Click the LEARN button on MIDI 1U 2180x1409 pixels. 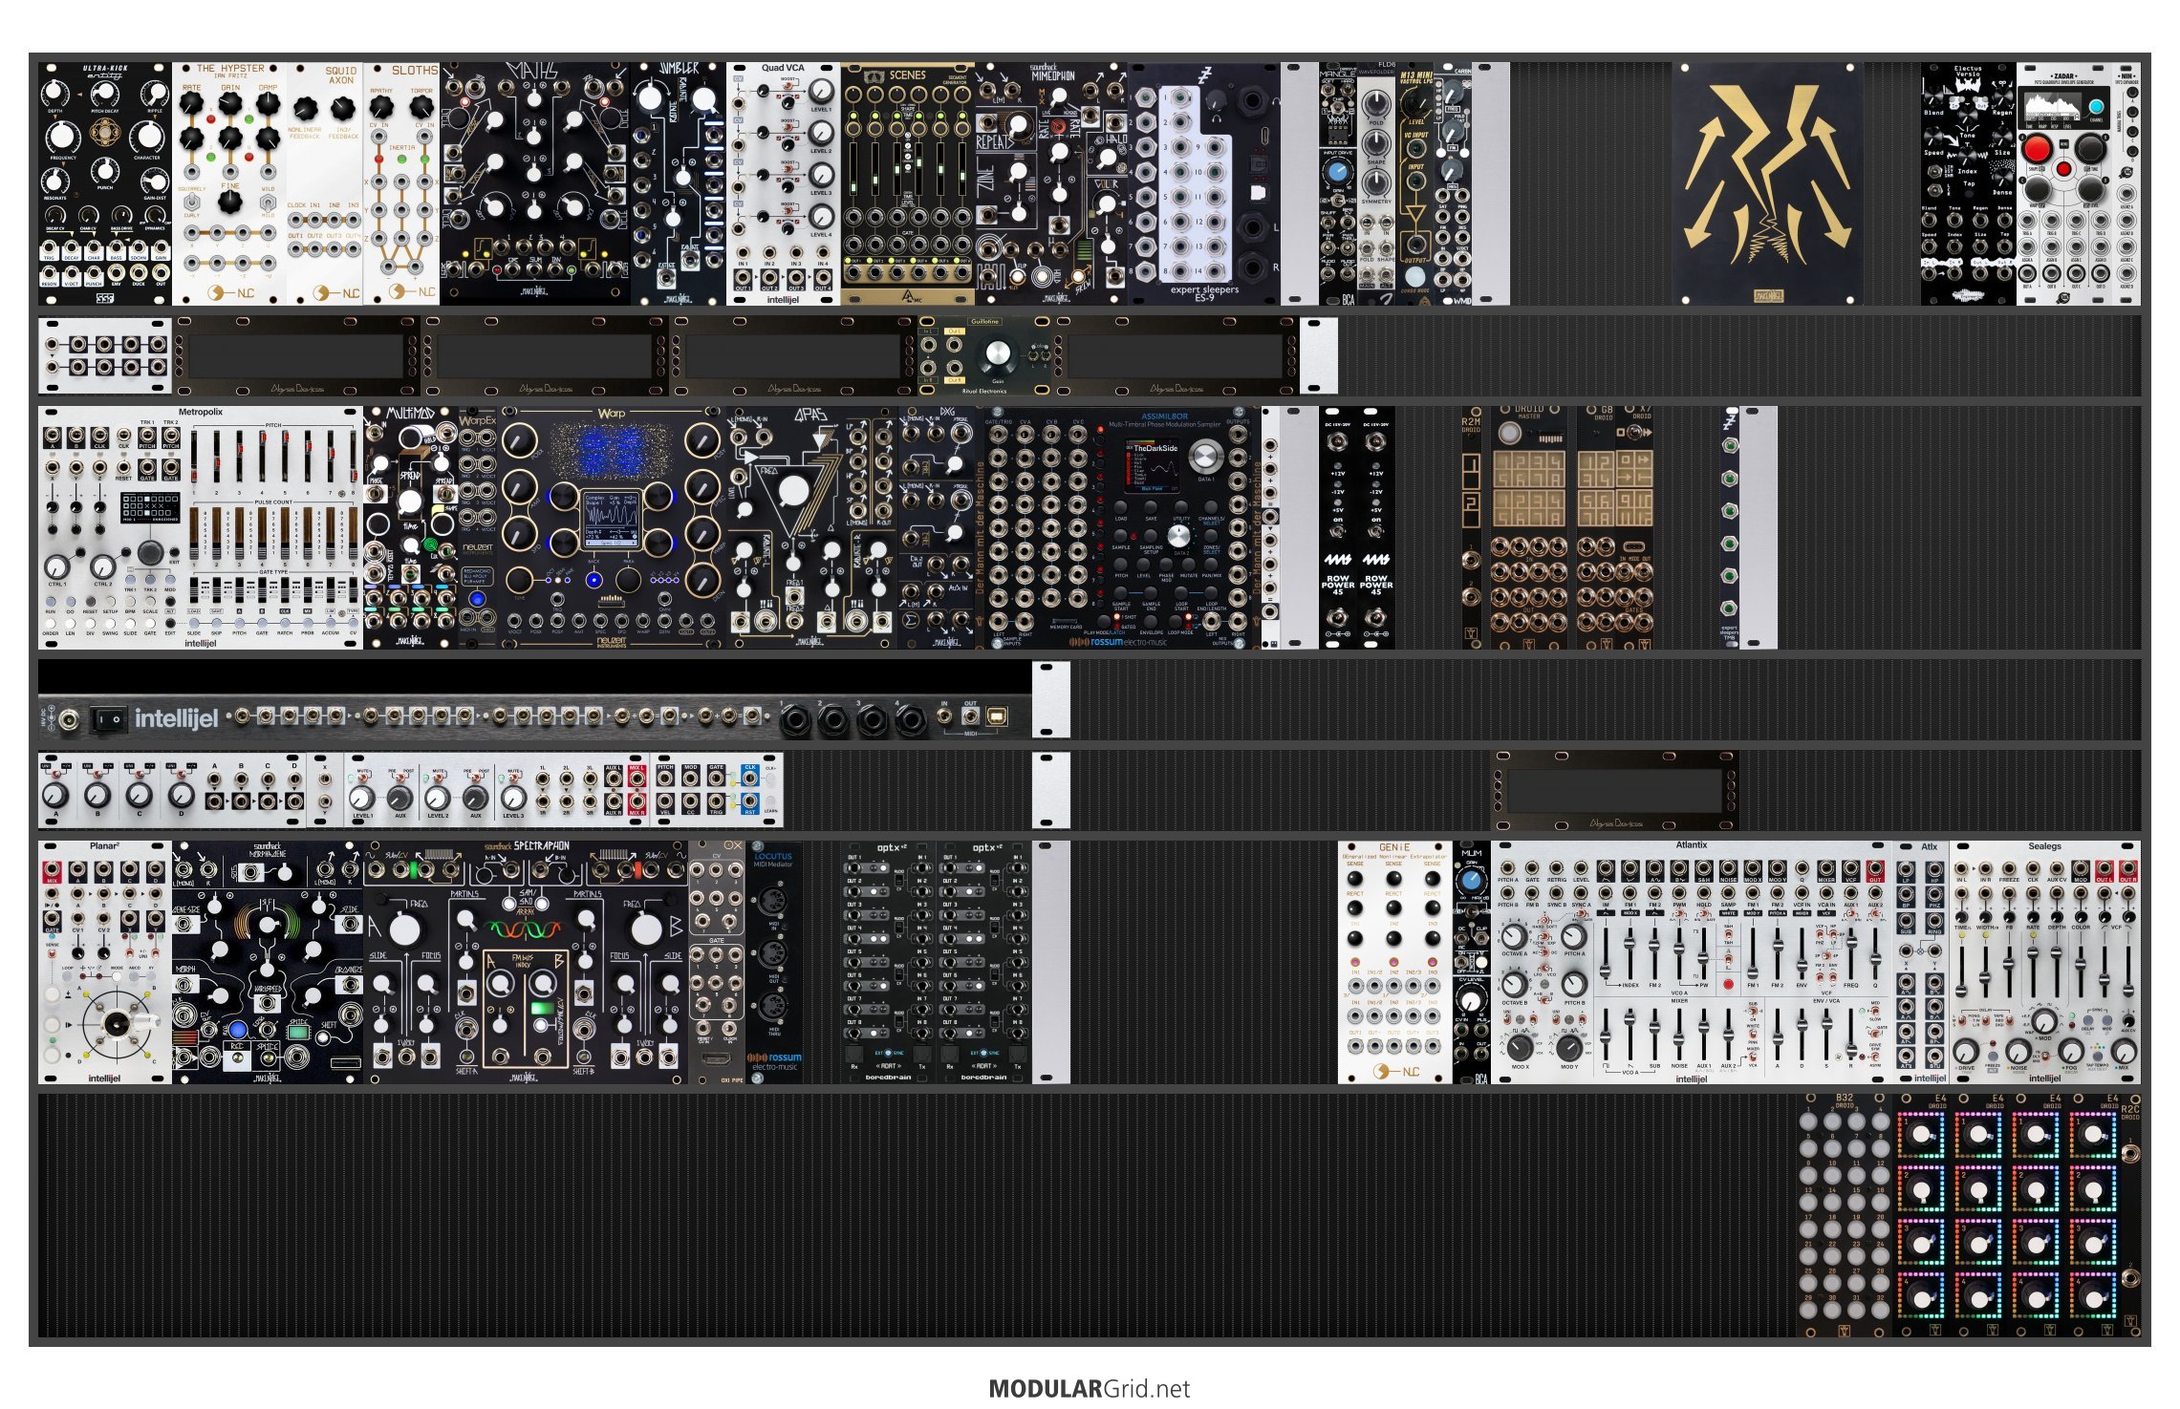[770, 800]
